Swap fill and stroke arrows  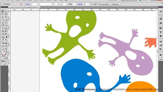[x=7, y=52]
